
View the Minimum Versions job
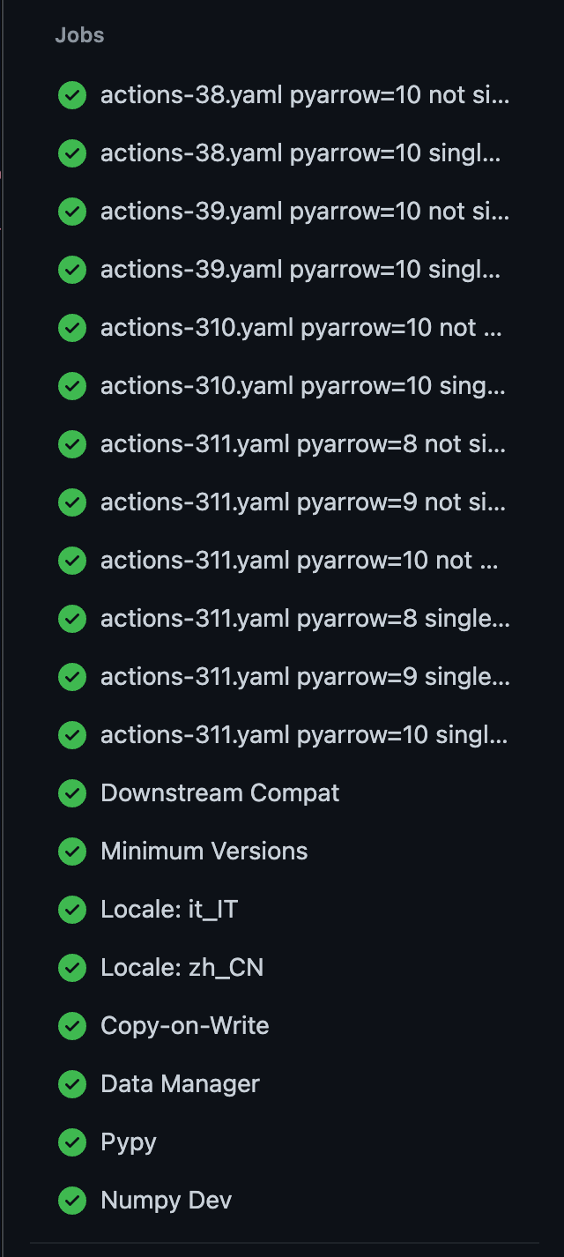pos(284,852)
